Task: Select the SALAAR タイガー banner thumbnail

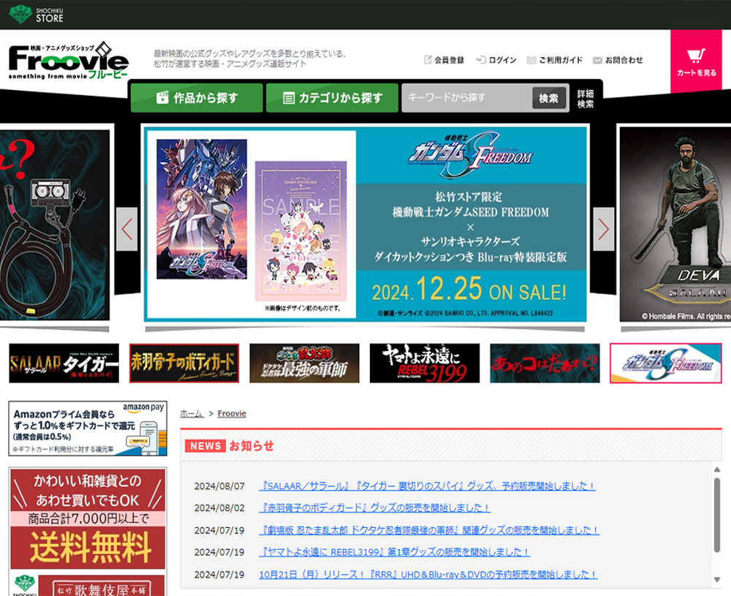Action: coord(64,363)
